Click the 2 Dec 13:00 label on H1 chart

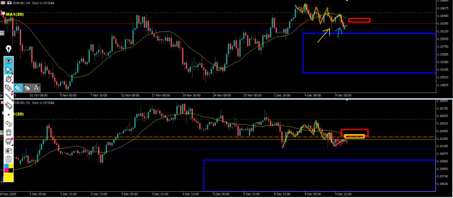(x=99, y=194)
